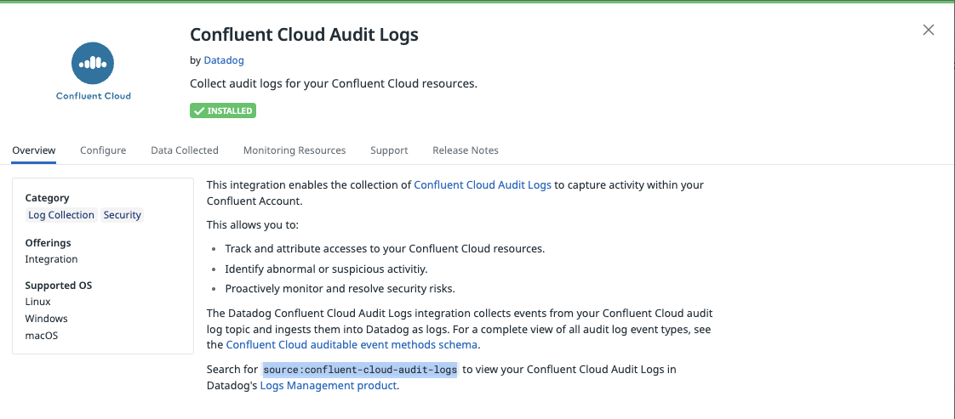Follow the Logs Management product link
The width and height of the screenshot is (955, 419).
[329, 386]
